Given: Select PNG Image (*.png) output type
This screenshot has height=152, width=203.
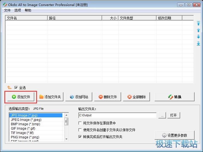Looking at the screenshot, I should click(x=36, y=137).
